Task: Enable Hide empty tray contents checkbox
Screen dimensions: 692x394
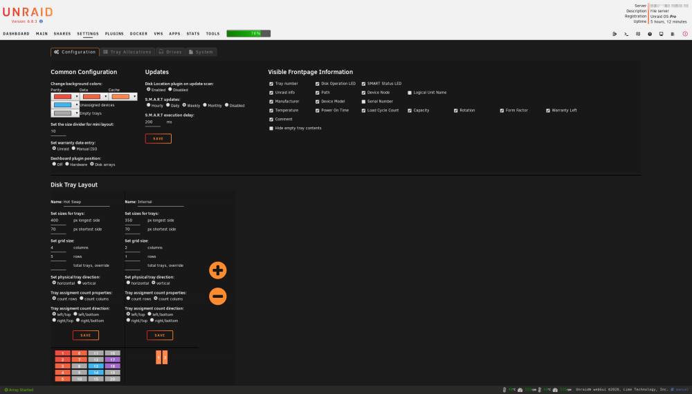Action: [271, 129]
